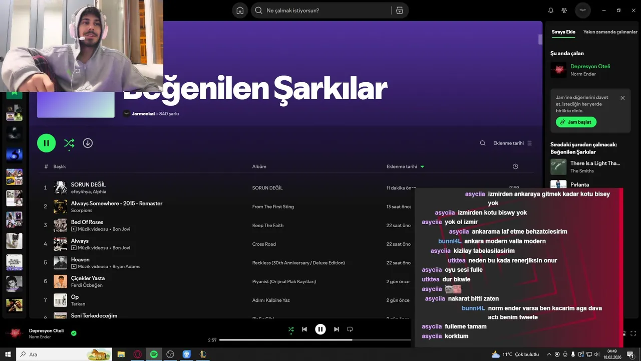Toggle repeat in player bar

click(350, 329)
